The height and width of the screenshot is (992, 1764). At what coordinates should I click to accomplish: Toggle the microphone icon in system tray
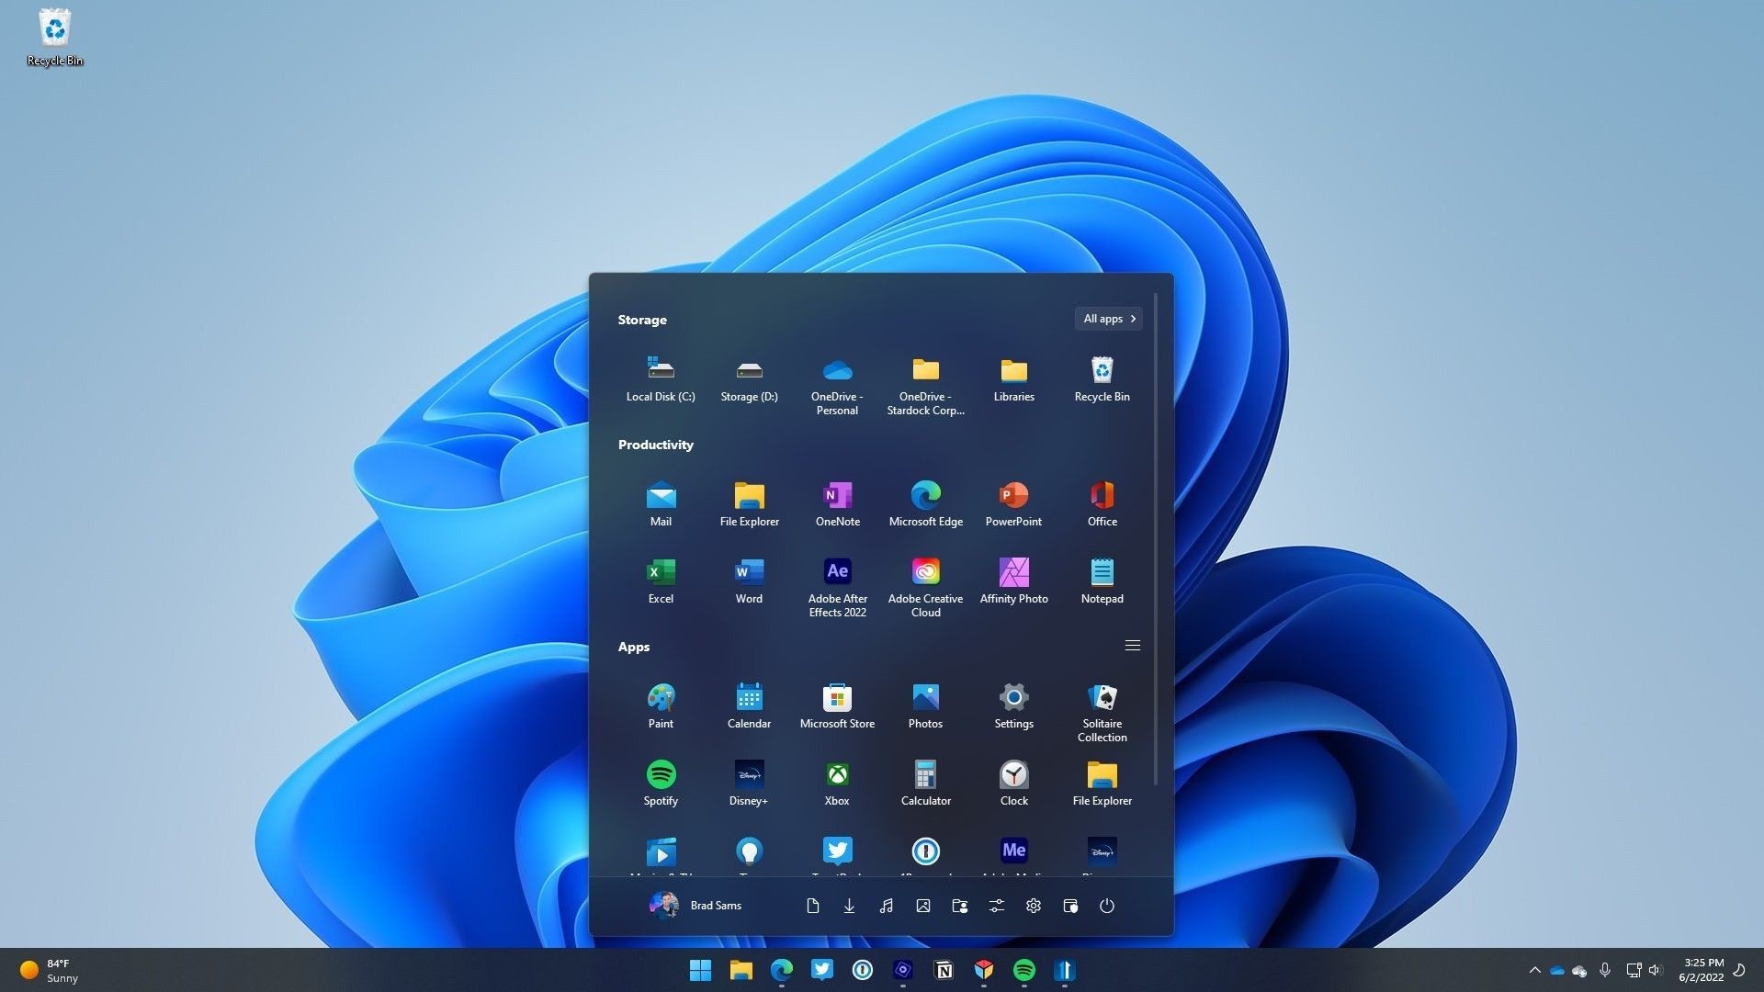1605,970
